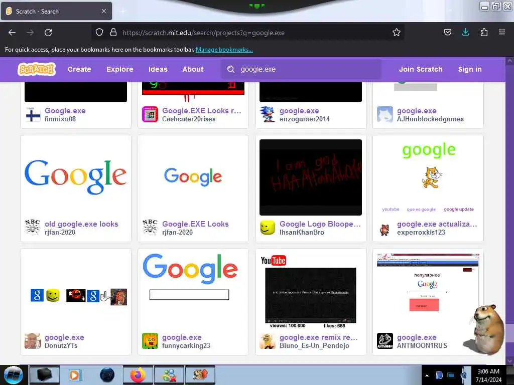Bookmark this page with the star icon
The image size is (514, 385).
[397, 32]
